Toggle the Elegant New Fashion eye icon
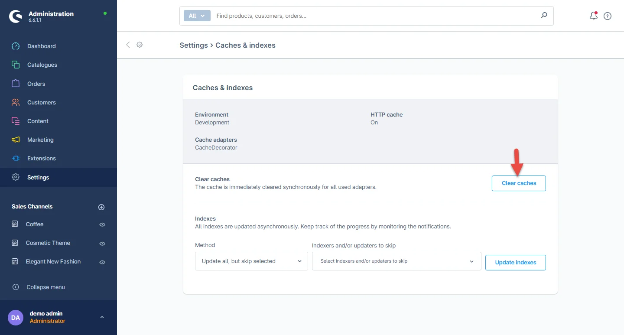Viewport: 624px width, 335px height. 102,262
